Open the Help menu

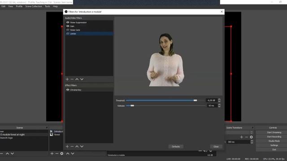55,6
